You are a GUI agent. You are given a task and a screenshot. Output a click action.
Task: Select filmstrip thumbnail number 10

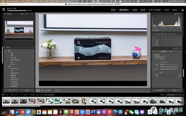(84, 101)
